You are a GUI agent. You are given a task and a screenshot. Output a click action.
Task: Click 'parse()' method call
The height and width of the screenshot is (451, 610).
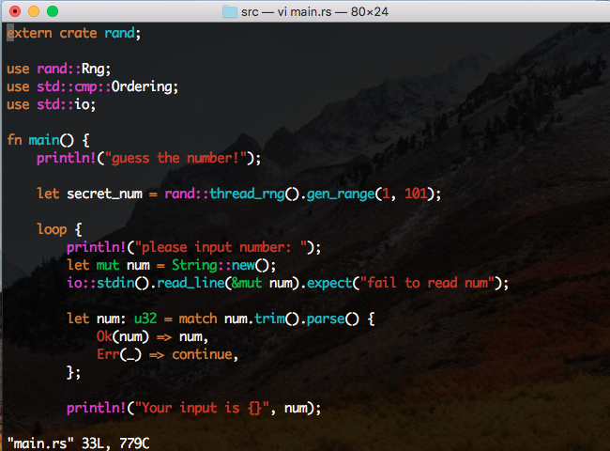pyautogui.click(x=333, y=319)
